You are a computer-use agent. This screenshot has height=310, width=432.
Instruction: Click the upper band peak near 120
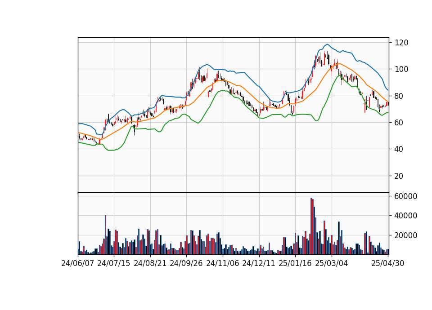point(327,44)
